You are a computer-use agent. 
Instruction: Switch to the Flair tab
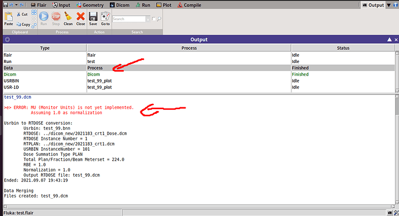pyautogui.click(x=38, y=5)
